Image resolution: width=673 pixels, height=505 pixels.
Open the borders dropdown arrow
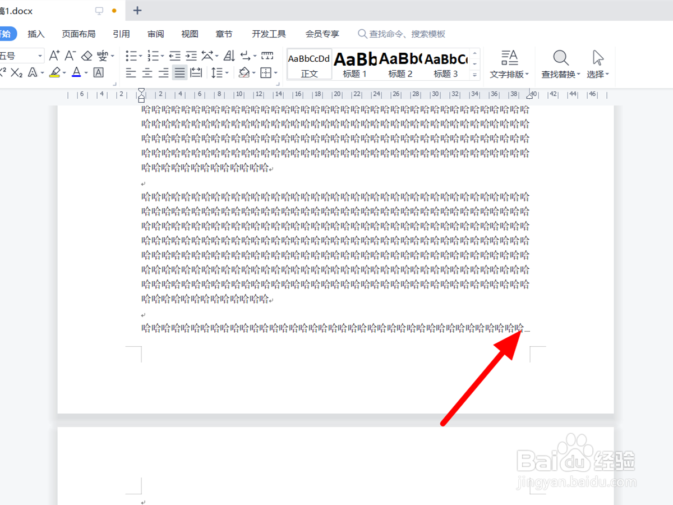point(275,73)
